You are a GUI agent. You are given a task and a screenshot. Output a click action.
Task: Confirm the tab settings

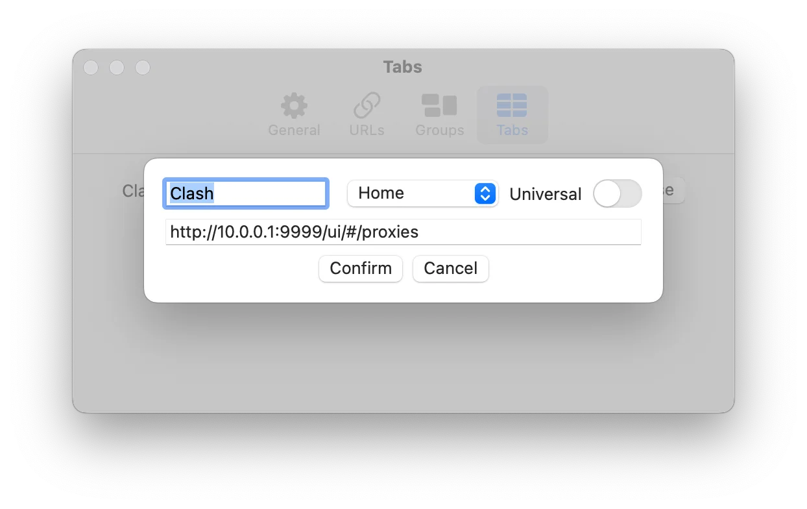pyautogui.click(x=361, y=269)
